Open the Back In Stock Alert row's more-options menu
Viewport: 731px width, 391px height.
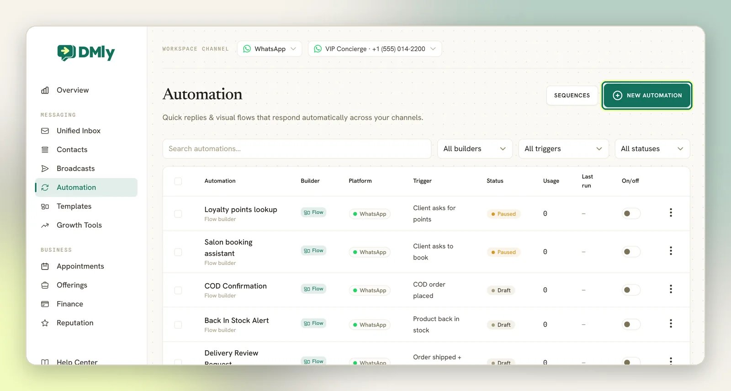tap(671, 323)
